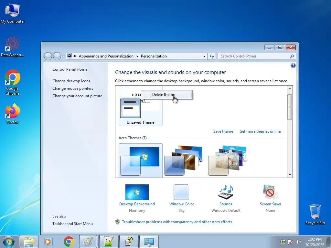Click the Aero Themes (7) heading
Screen dimensions: 331x248
pos(133,138)
